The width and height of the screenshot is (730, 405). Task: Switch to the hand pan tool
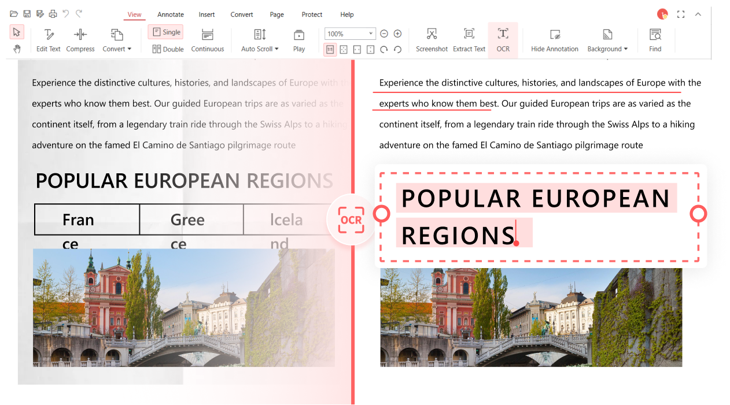17,49
